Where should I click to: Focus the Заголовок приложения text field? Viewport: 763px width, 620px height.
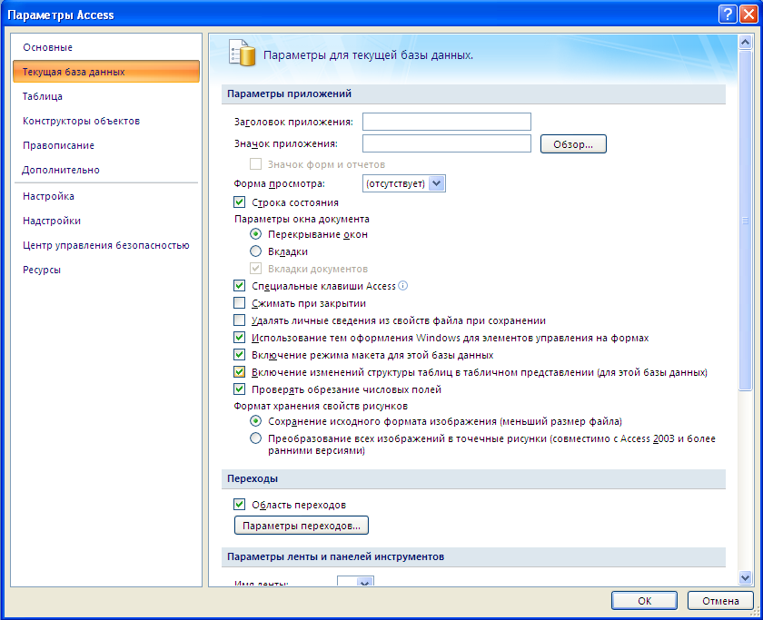pyautogui.click(x=447, y=122)
